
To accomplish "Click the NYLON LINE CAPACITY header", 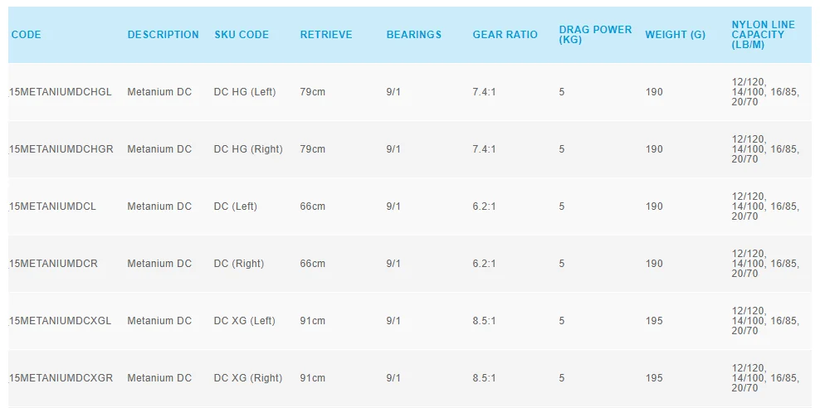I will coord(763,35).
